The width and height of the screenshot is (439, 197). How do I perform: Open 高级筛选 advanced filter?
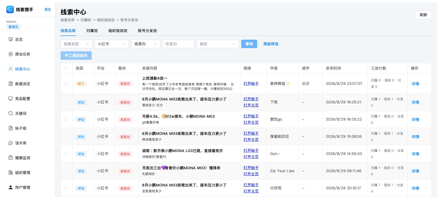pyautogui.click(x=271, y=44)
